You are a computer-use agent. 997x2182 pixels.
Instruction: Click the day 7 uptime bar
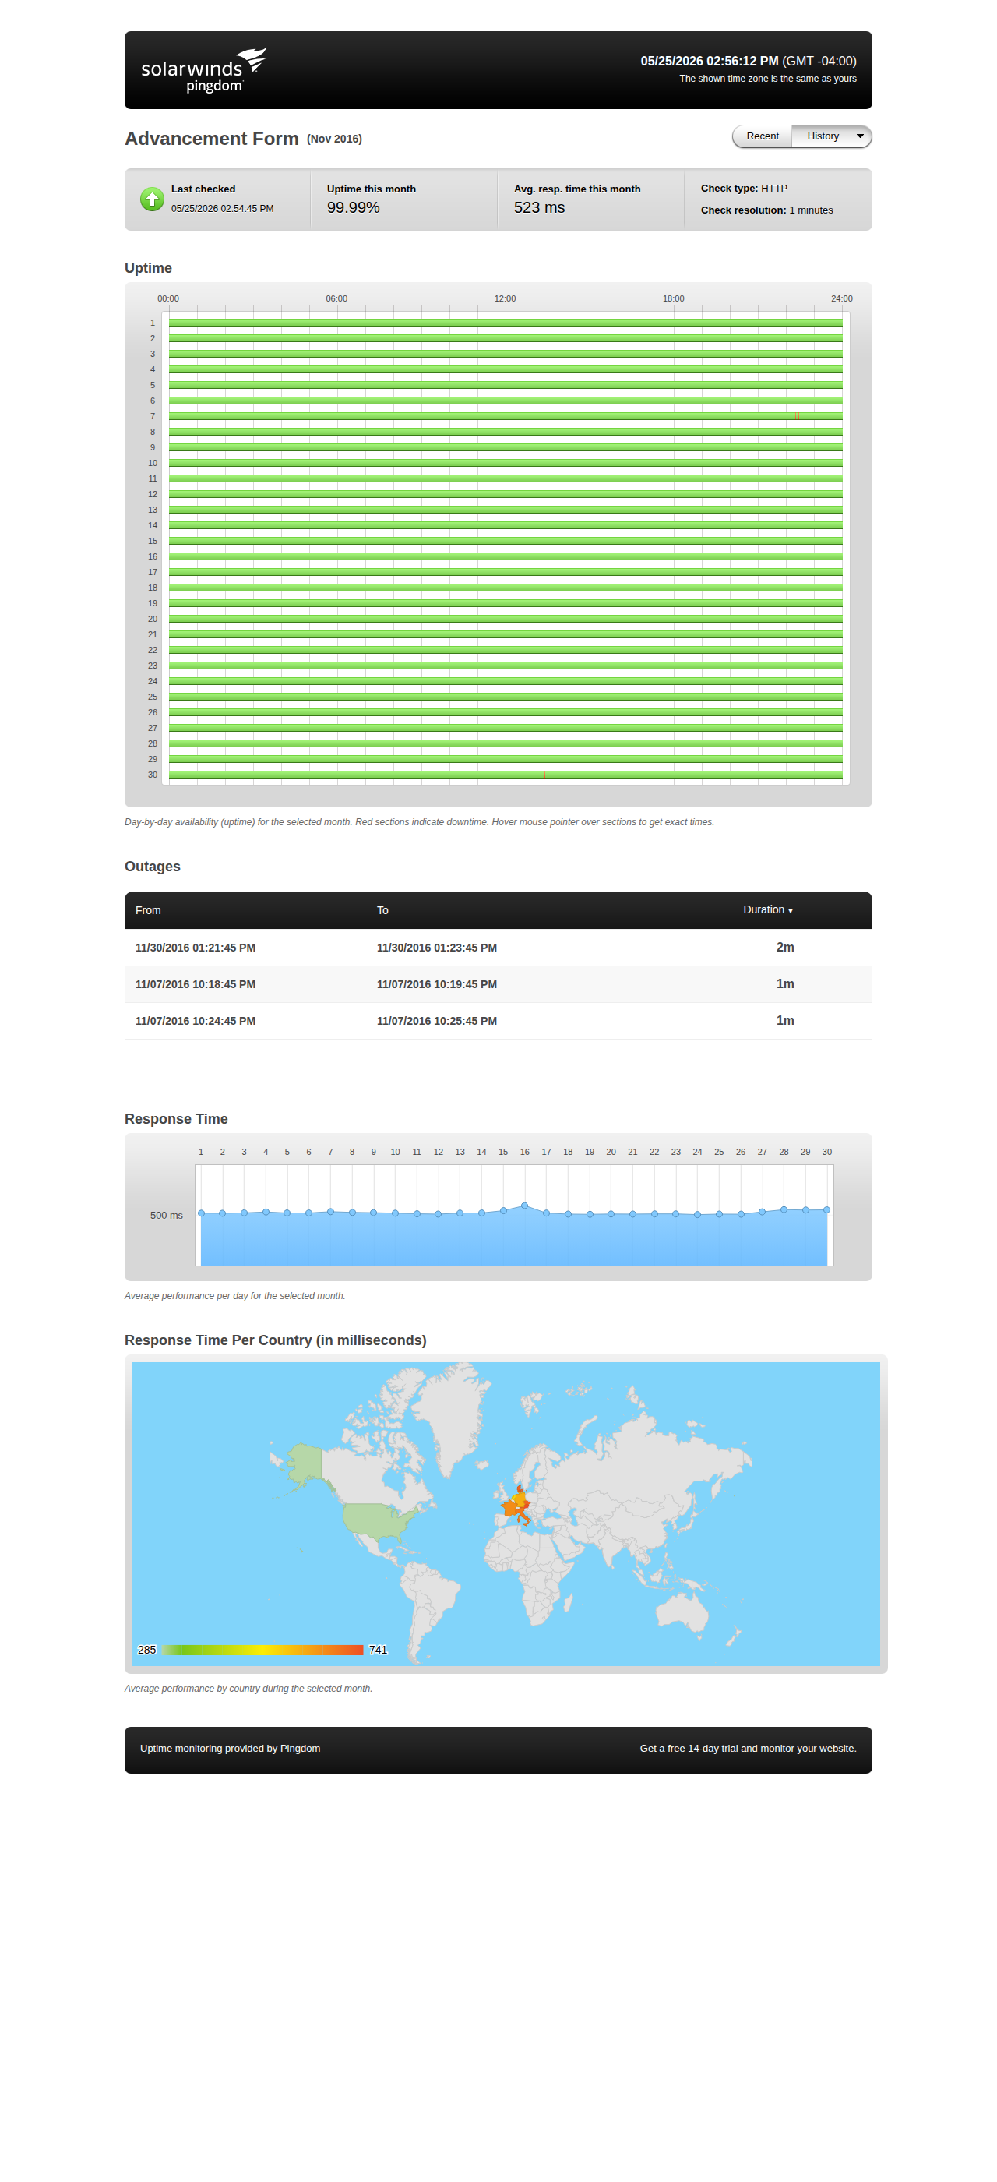(506, 416)
